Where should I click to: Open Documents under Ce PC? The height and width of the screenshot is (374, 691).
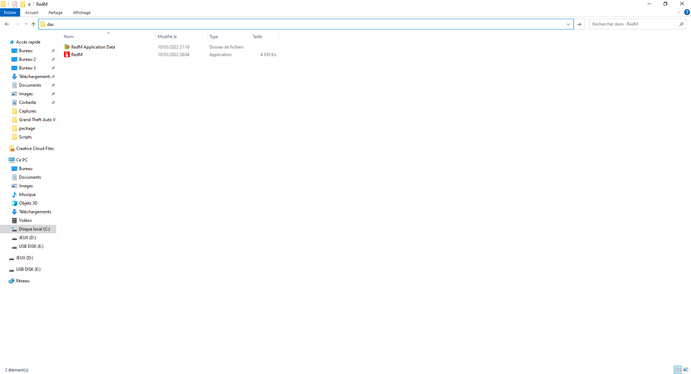(30, 177)
